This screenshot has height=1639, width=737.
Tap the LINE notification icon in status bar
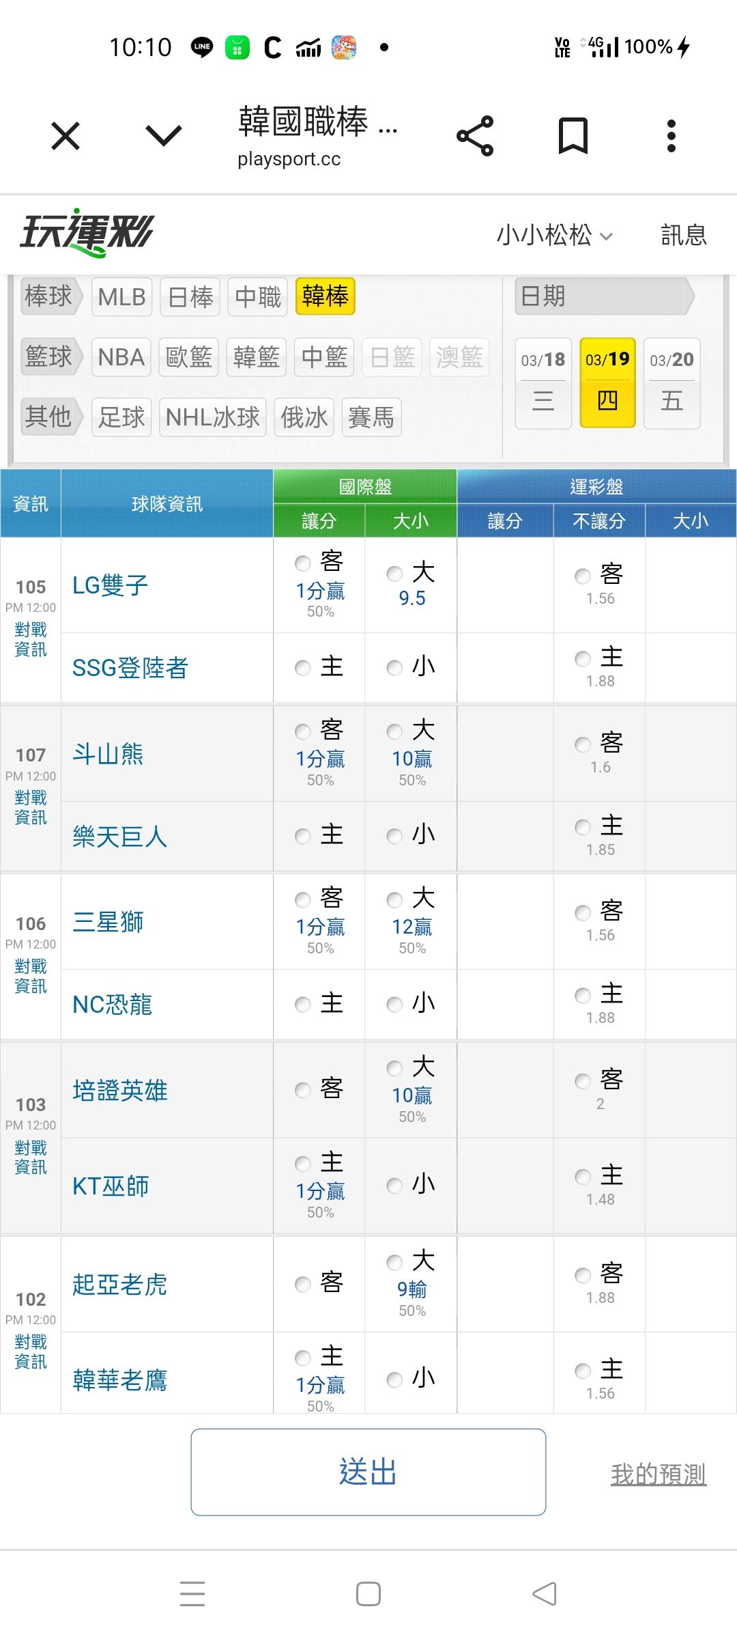[x=202, y=47]
